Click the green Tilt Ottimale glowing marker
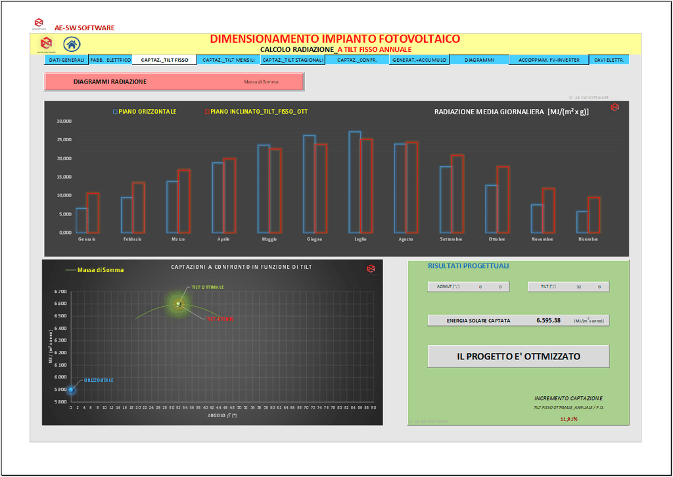 tap(177, 304)
